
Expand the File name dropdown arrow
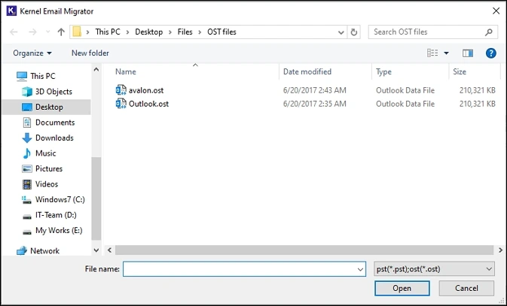pyautogui.click(x=361, y=269)
